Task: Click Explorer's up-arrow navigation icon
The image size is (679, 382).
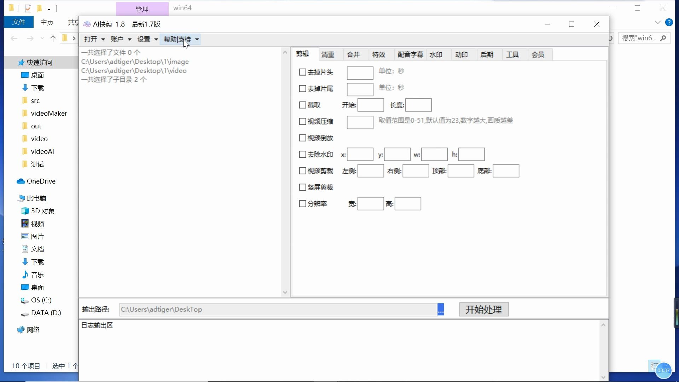Action: pos(53,39)
